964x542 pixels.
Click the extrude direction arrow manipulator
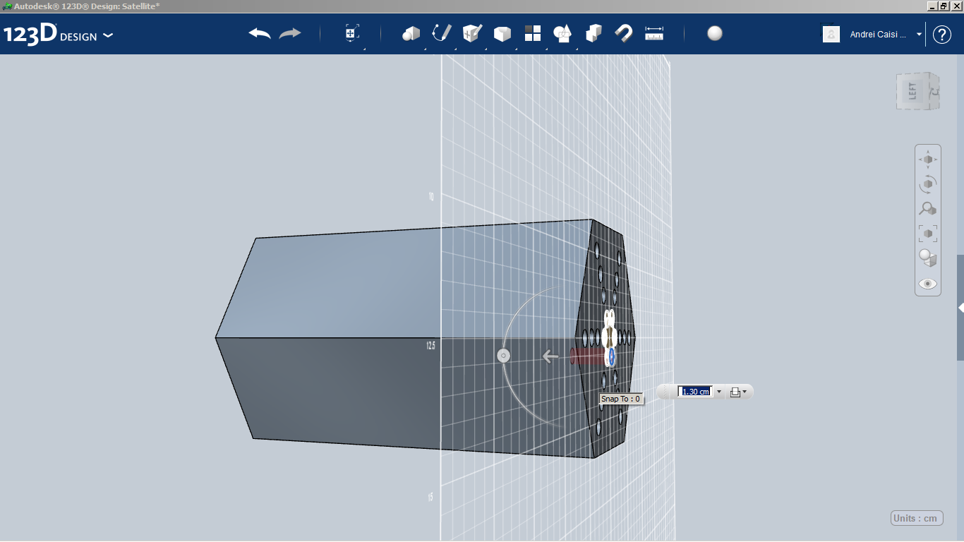551,356
